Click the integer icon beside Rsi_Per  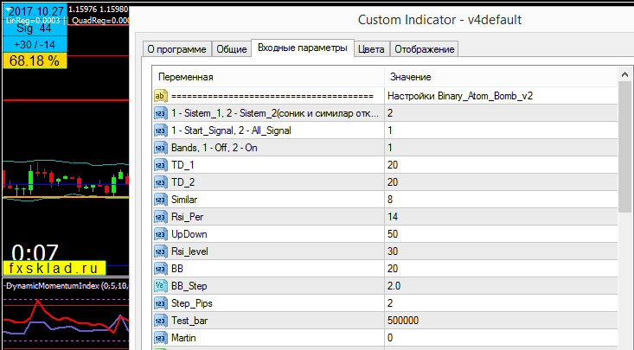(160, 216)
